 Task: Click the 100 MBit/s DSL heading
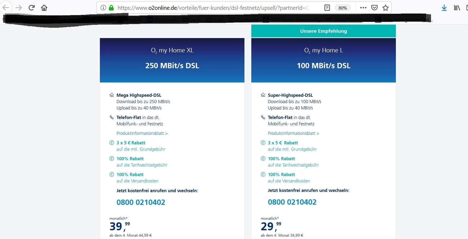tap(324, 66)
